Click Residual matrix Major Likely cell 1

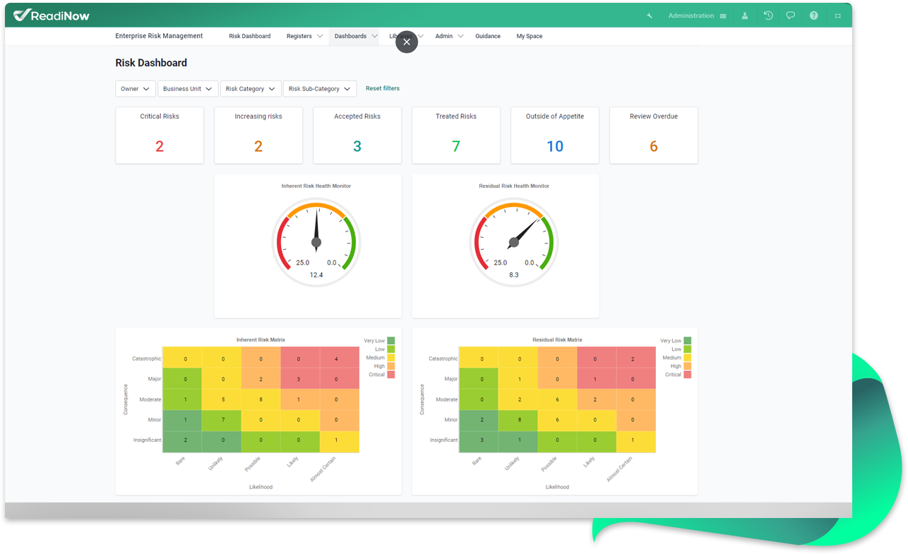[x=597, y=379]
